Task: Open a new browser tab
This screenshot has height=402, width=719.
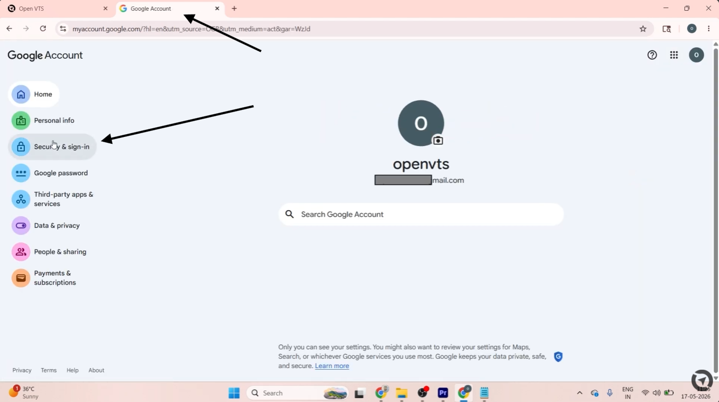Action: point(234,9)
